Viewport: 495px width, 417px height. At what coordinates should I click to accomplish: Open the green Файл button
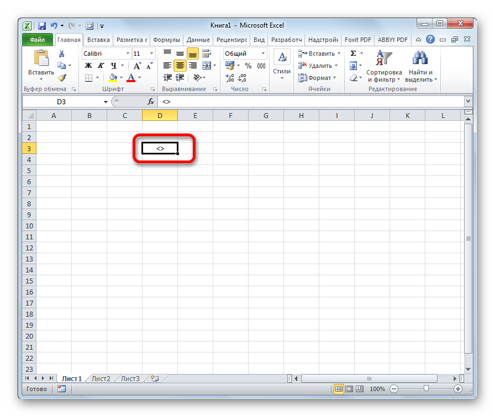[x=38, y=40]
